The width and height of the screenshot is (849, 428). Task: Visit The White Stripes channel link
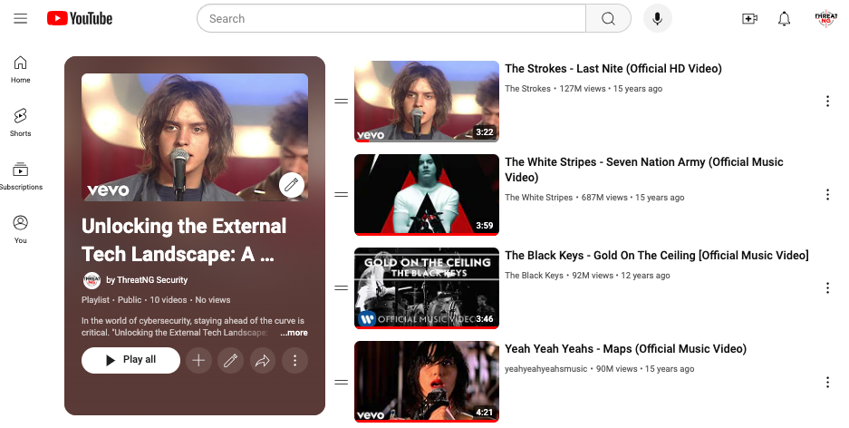(539, 198)
